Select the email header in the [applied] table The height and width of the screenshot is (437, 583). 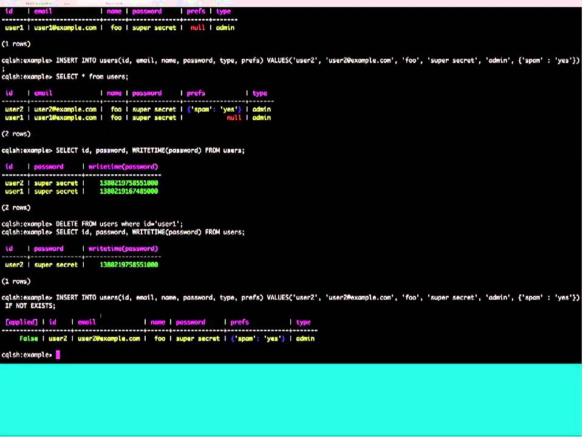pyautogui.click(x=87, y=322)
